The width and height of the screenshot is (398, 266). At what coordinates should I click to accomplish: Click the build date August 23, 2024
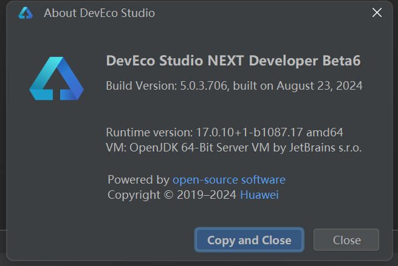[x=320, y=86]
